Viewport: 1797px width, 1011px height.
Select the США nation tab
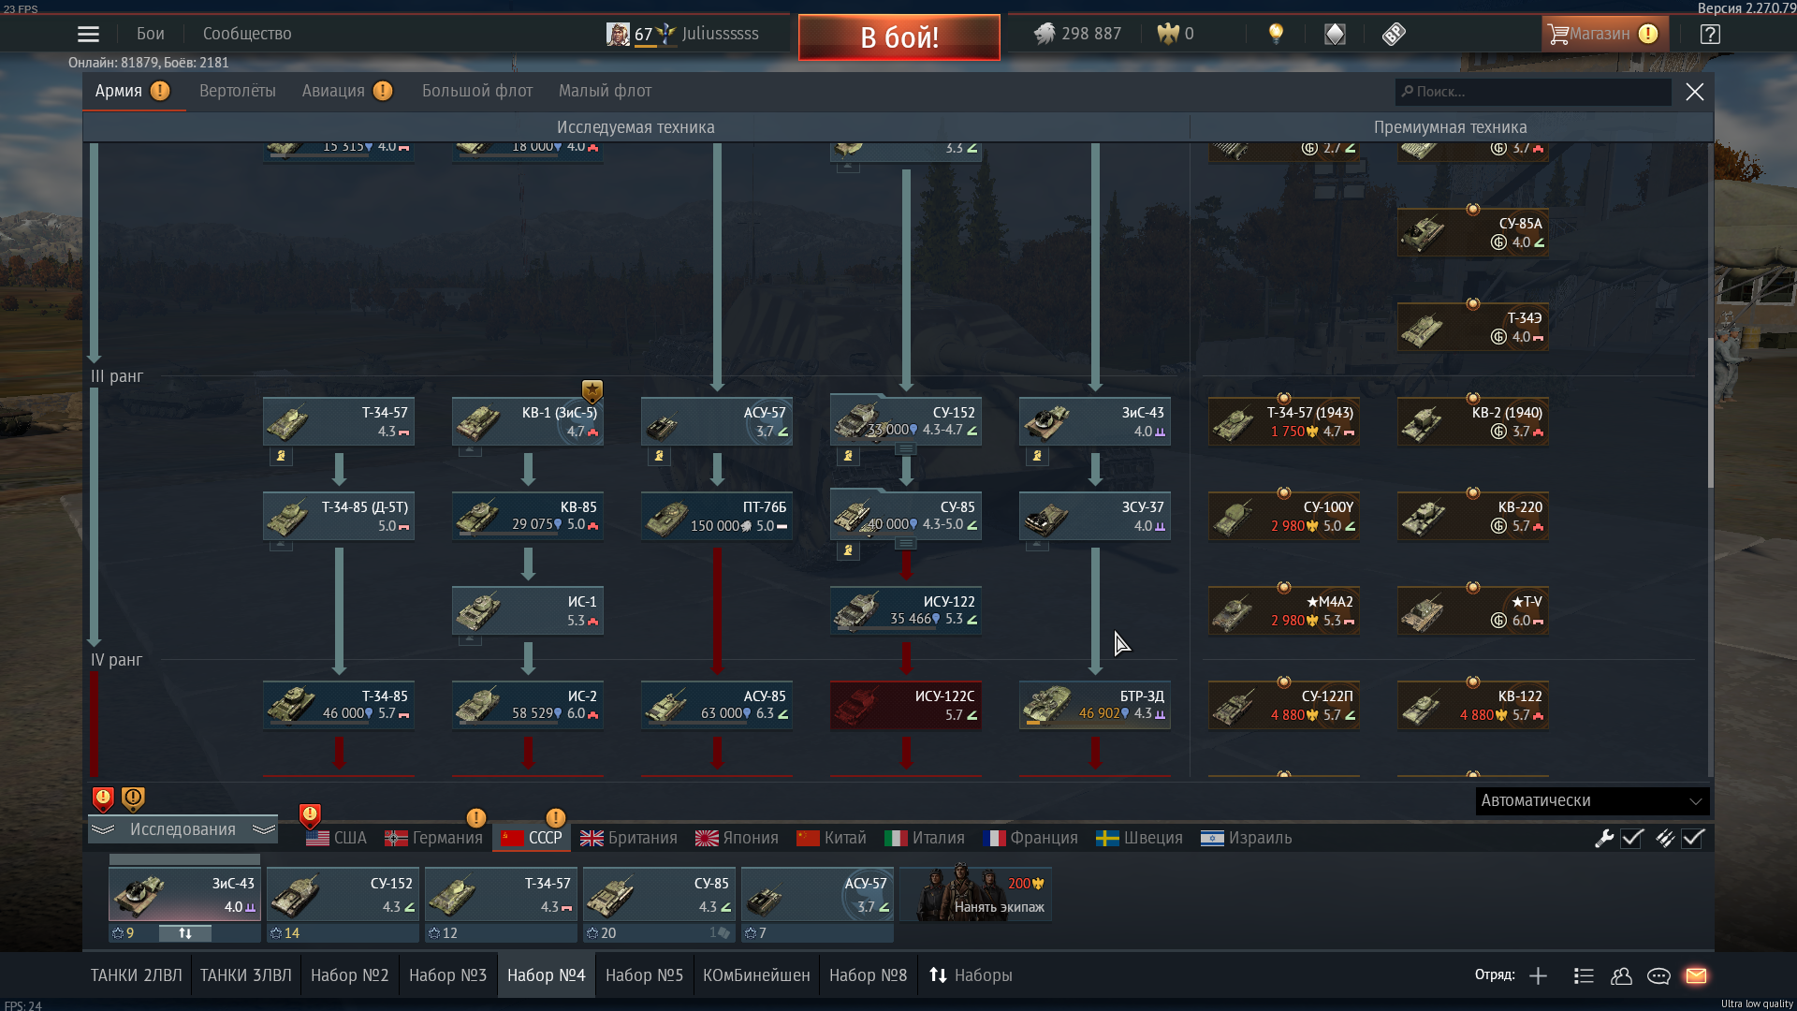click(x=336, y=838)
